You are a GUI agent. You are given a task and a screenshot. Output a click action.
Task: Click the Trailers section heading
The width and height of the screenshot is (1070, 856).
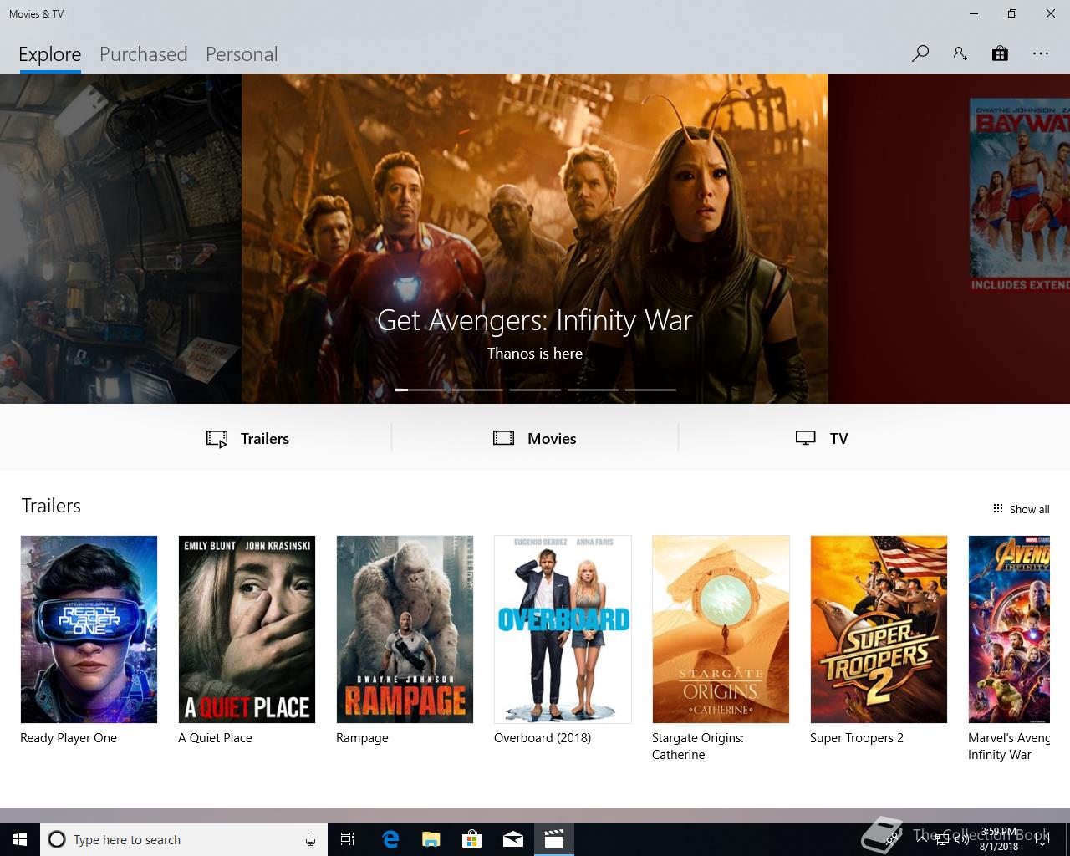pos(51,506)
